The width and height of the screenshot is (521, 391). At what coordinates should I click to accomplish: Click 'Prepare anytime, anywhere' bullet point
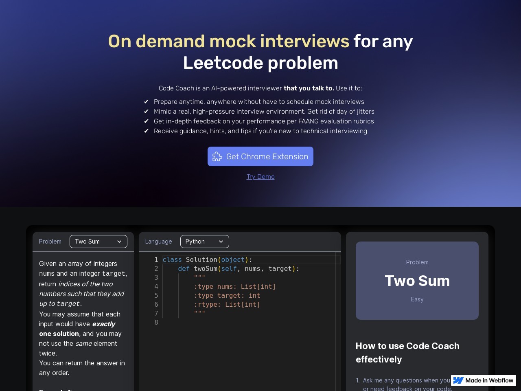click(259, 101)
